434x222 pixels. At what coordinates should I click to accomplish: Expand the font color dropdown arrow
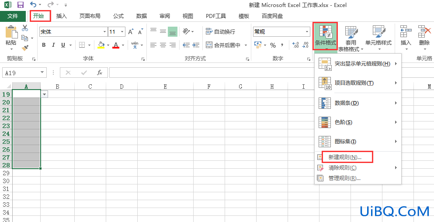click(x=123, y=45)
